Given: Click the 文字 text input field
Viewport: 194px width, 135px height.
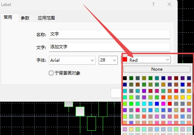Looking at the screenshot, I should [109, 47].
